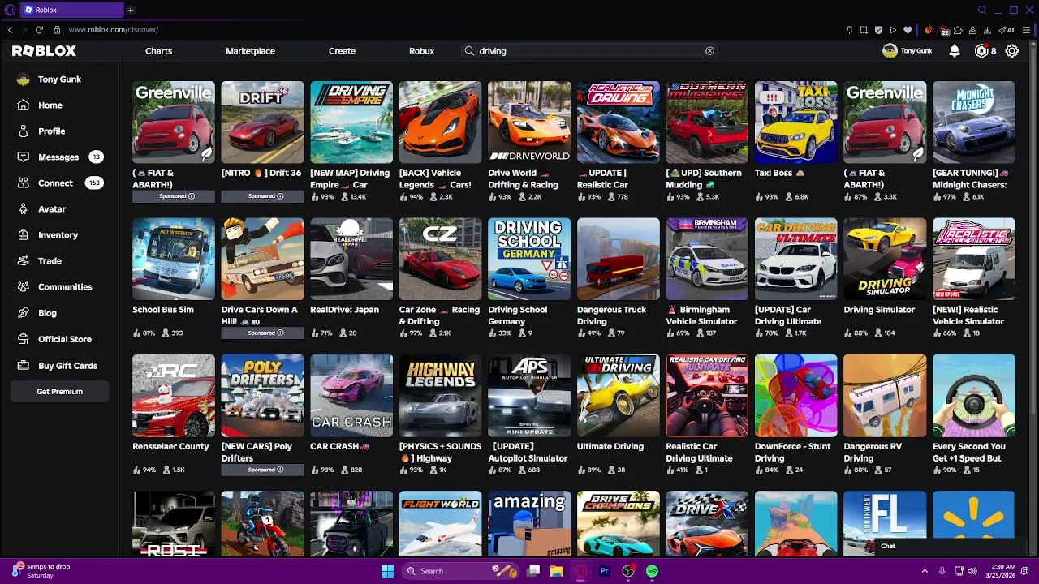Open the Realistic Car Driving thumbnail

pyautogui.click(x=618, y=122)
